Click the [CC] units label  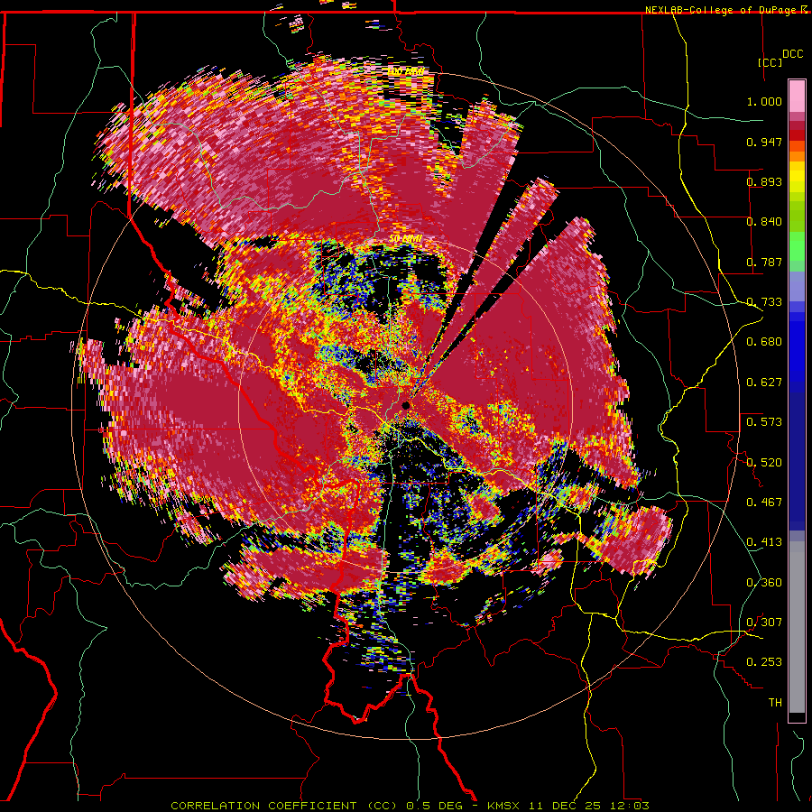click(770, 62)
